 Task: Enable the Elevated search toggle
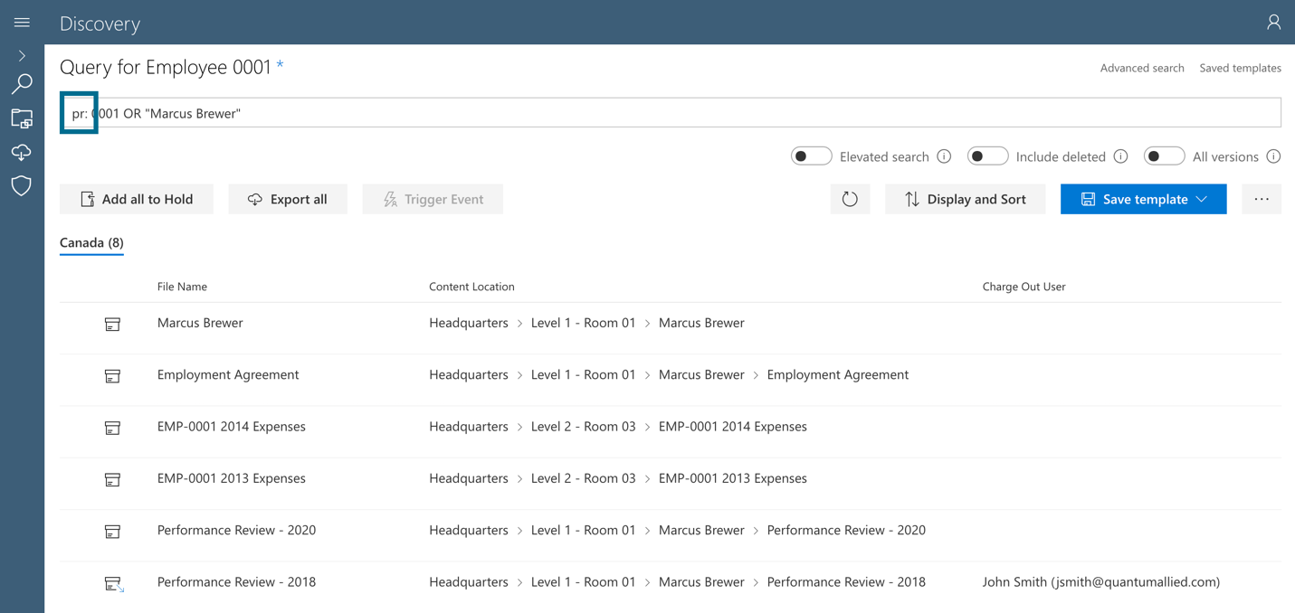tap(811, 156)
